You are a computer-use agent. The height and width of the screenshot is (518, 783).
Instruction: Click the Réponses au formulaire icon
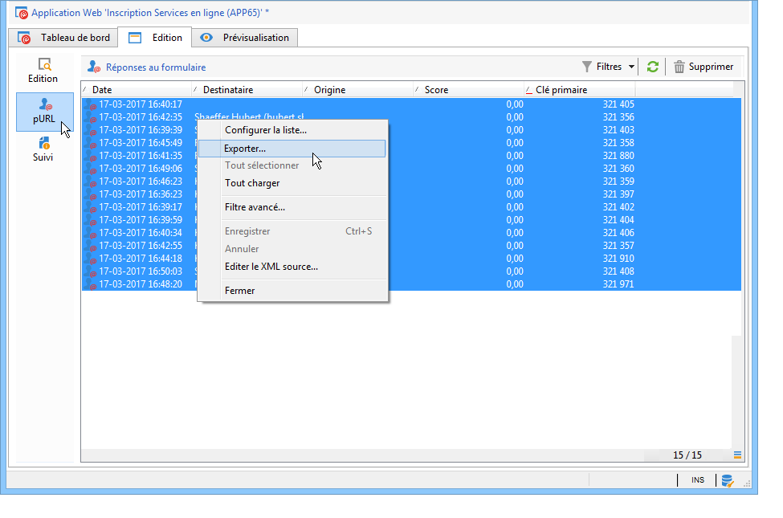(x=94, y=67)
